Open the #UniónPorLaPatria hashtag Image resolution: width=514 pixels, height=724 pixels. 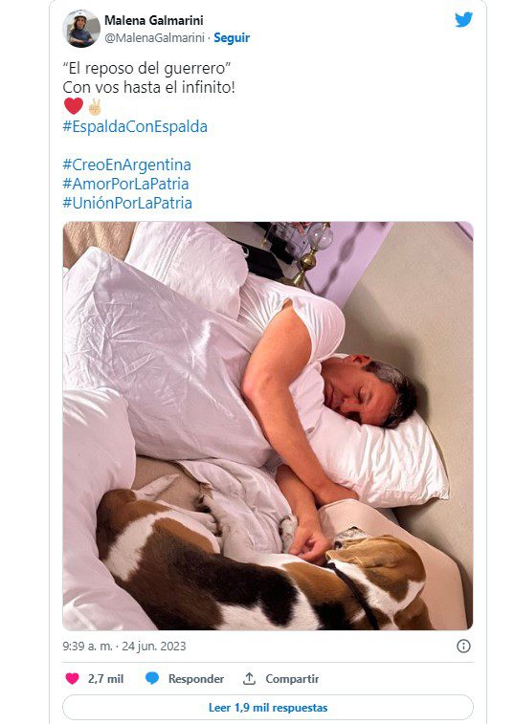(127, 203)
